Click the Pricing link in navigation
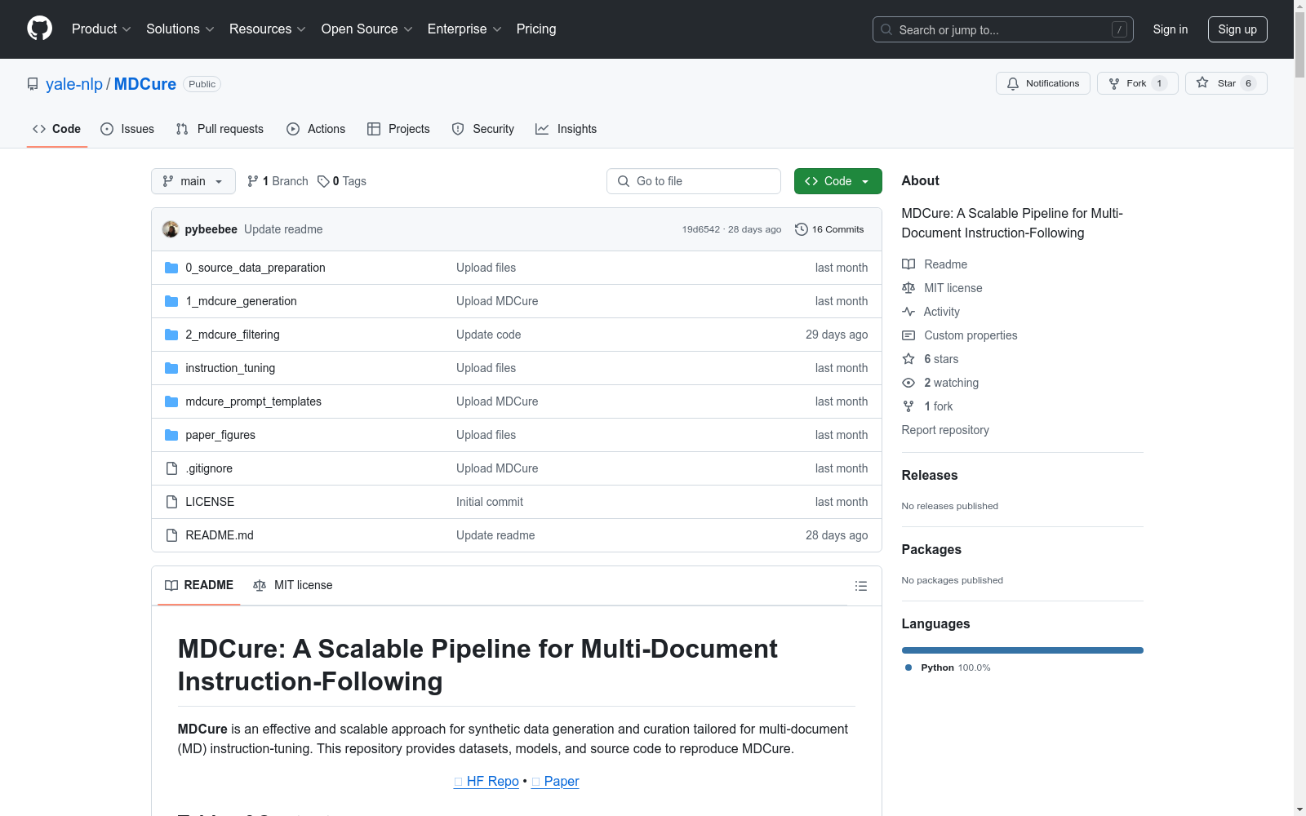This screenshot has width=1306, height=816. click(x=536, y=29)
